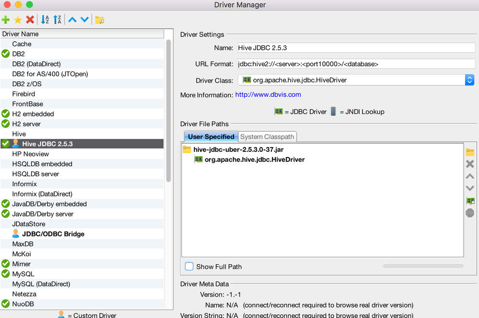Click folder icon of hive-jdbc-uber jar
The image size is (479, 318).
pos(187,149)
